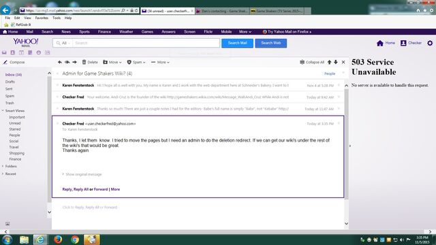Star the Checker Fred 9:42 AM message
Screen dimensions: 436x245
point(339,97)
